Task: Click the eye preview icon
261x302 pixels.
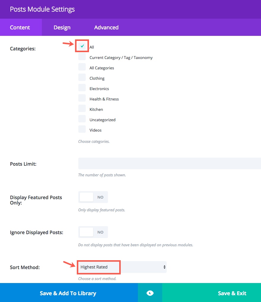Action: (x=150, y=293)
